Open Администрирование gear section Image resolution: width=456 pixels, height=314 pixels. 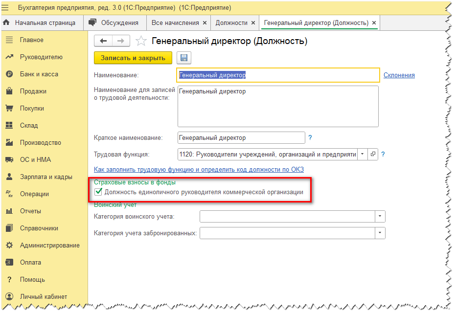tap(49, 246)
